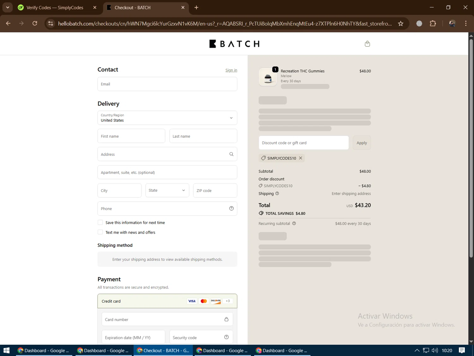
Task: Reload the checkout page
Action: (x=35, y=23)
